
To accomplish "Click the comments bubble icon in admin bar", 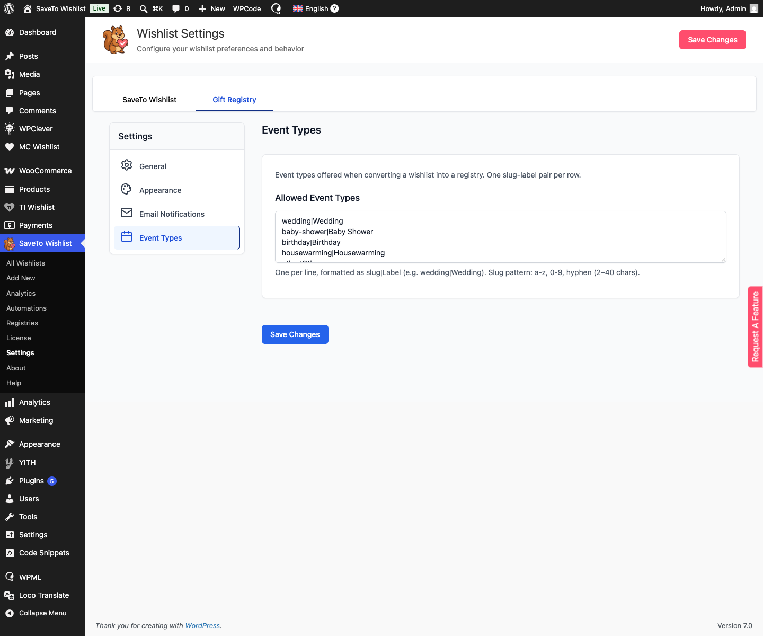I will pyautogui.click(x=176, y=8).
